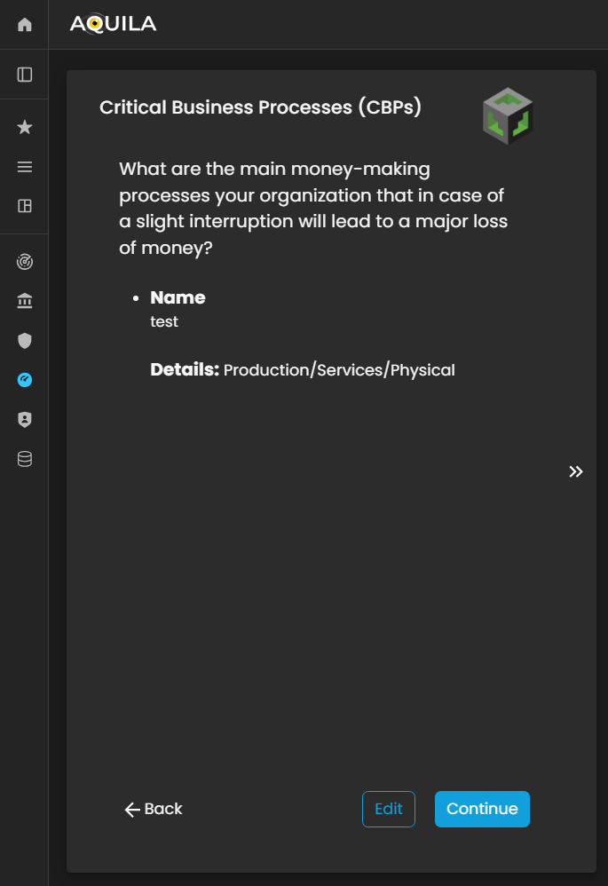
Task: Select the 'test' process name entry
Action: point(164,321)
